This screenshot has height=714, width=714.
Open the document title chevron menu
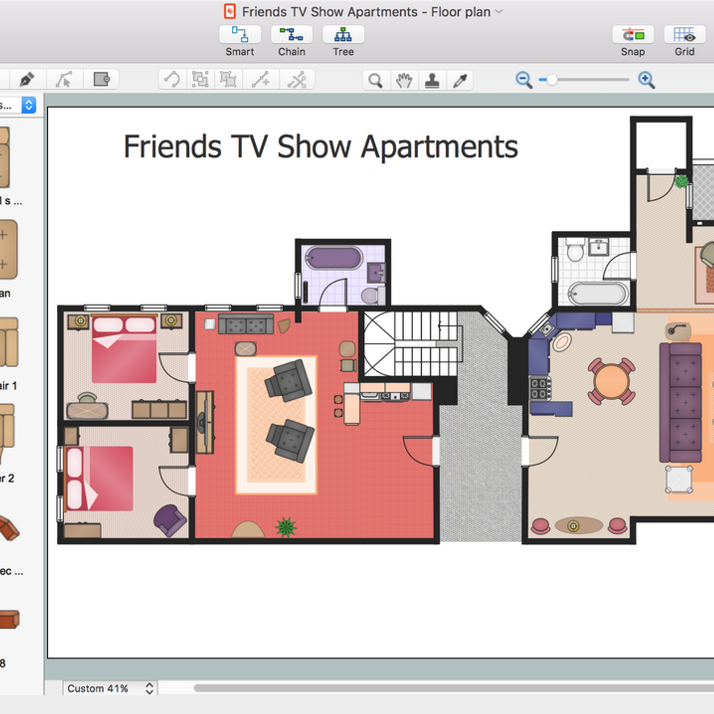point(499,12)
